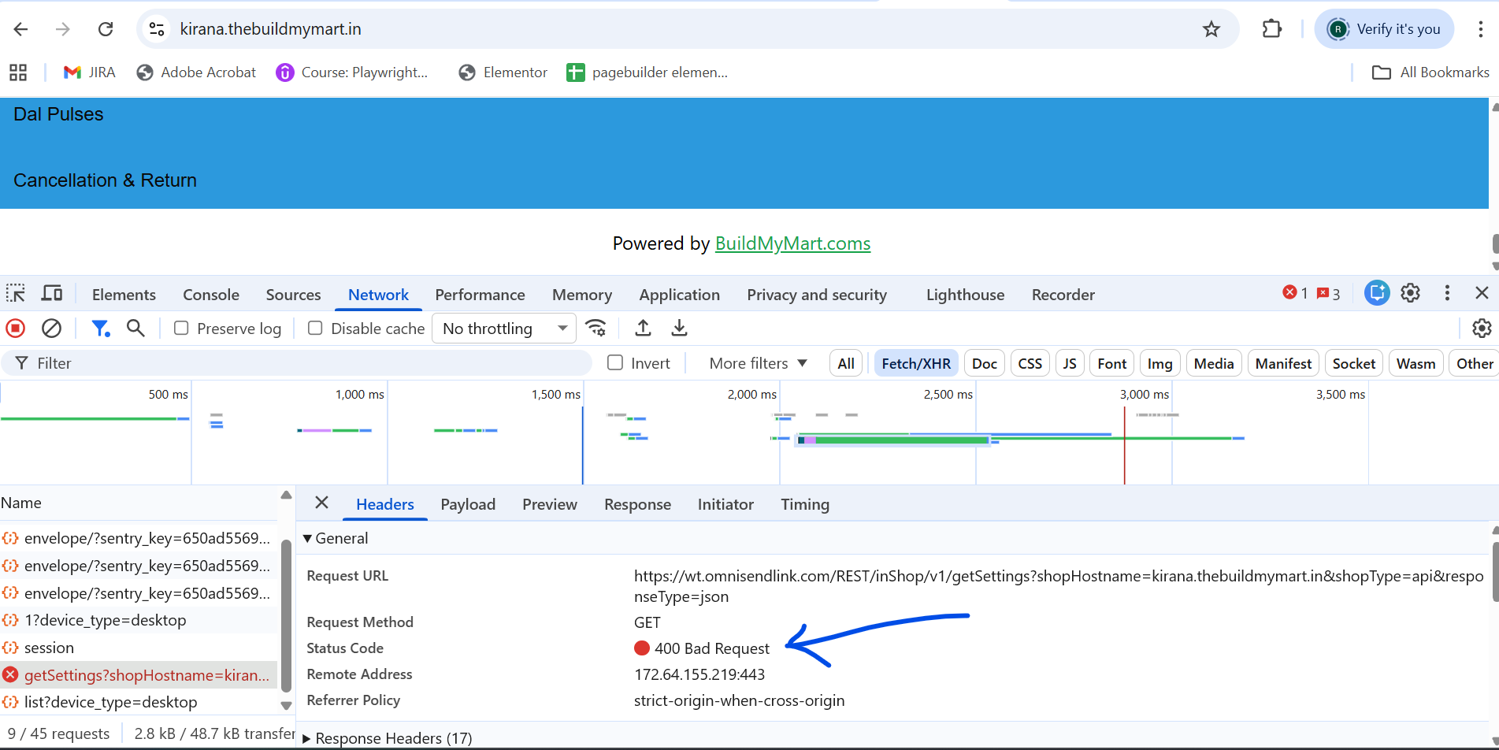The height and width of the screenshot is (750, 1499).
Task: Clear the network log
Action: click(51, 328)
